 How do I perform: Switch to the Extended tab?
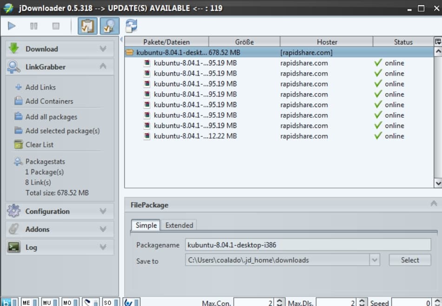(179, 225)
